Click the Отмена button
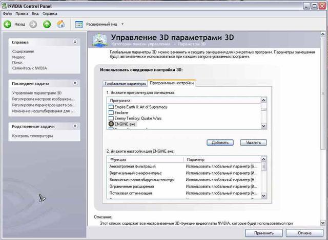 pos(304,233)
